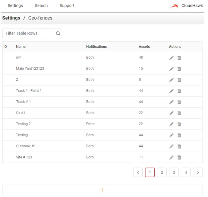
Task: Jump to page 4 of results
Action: [x=186, y=172]
